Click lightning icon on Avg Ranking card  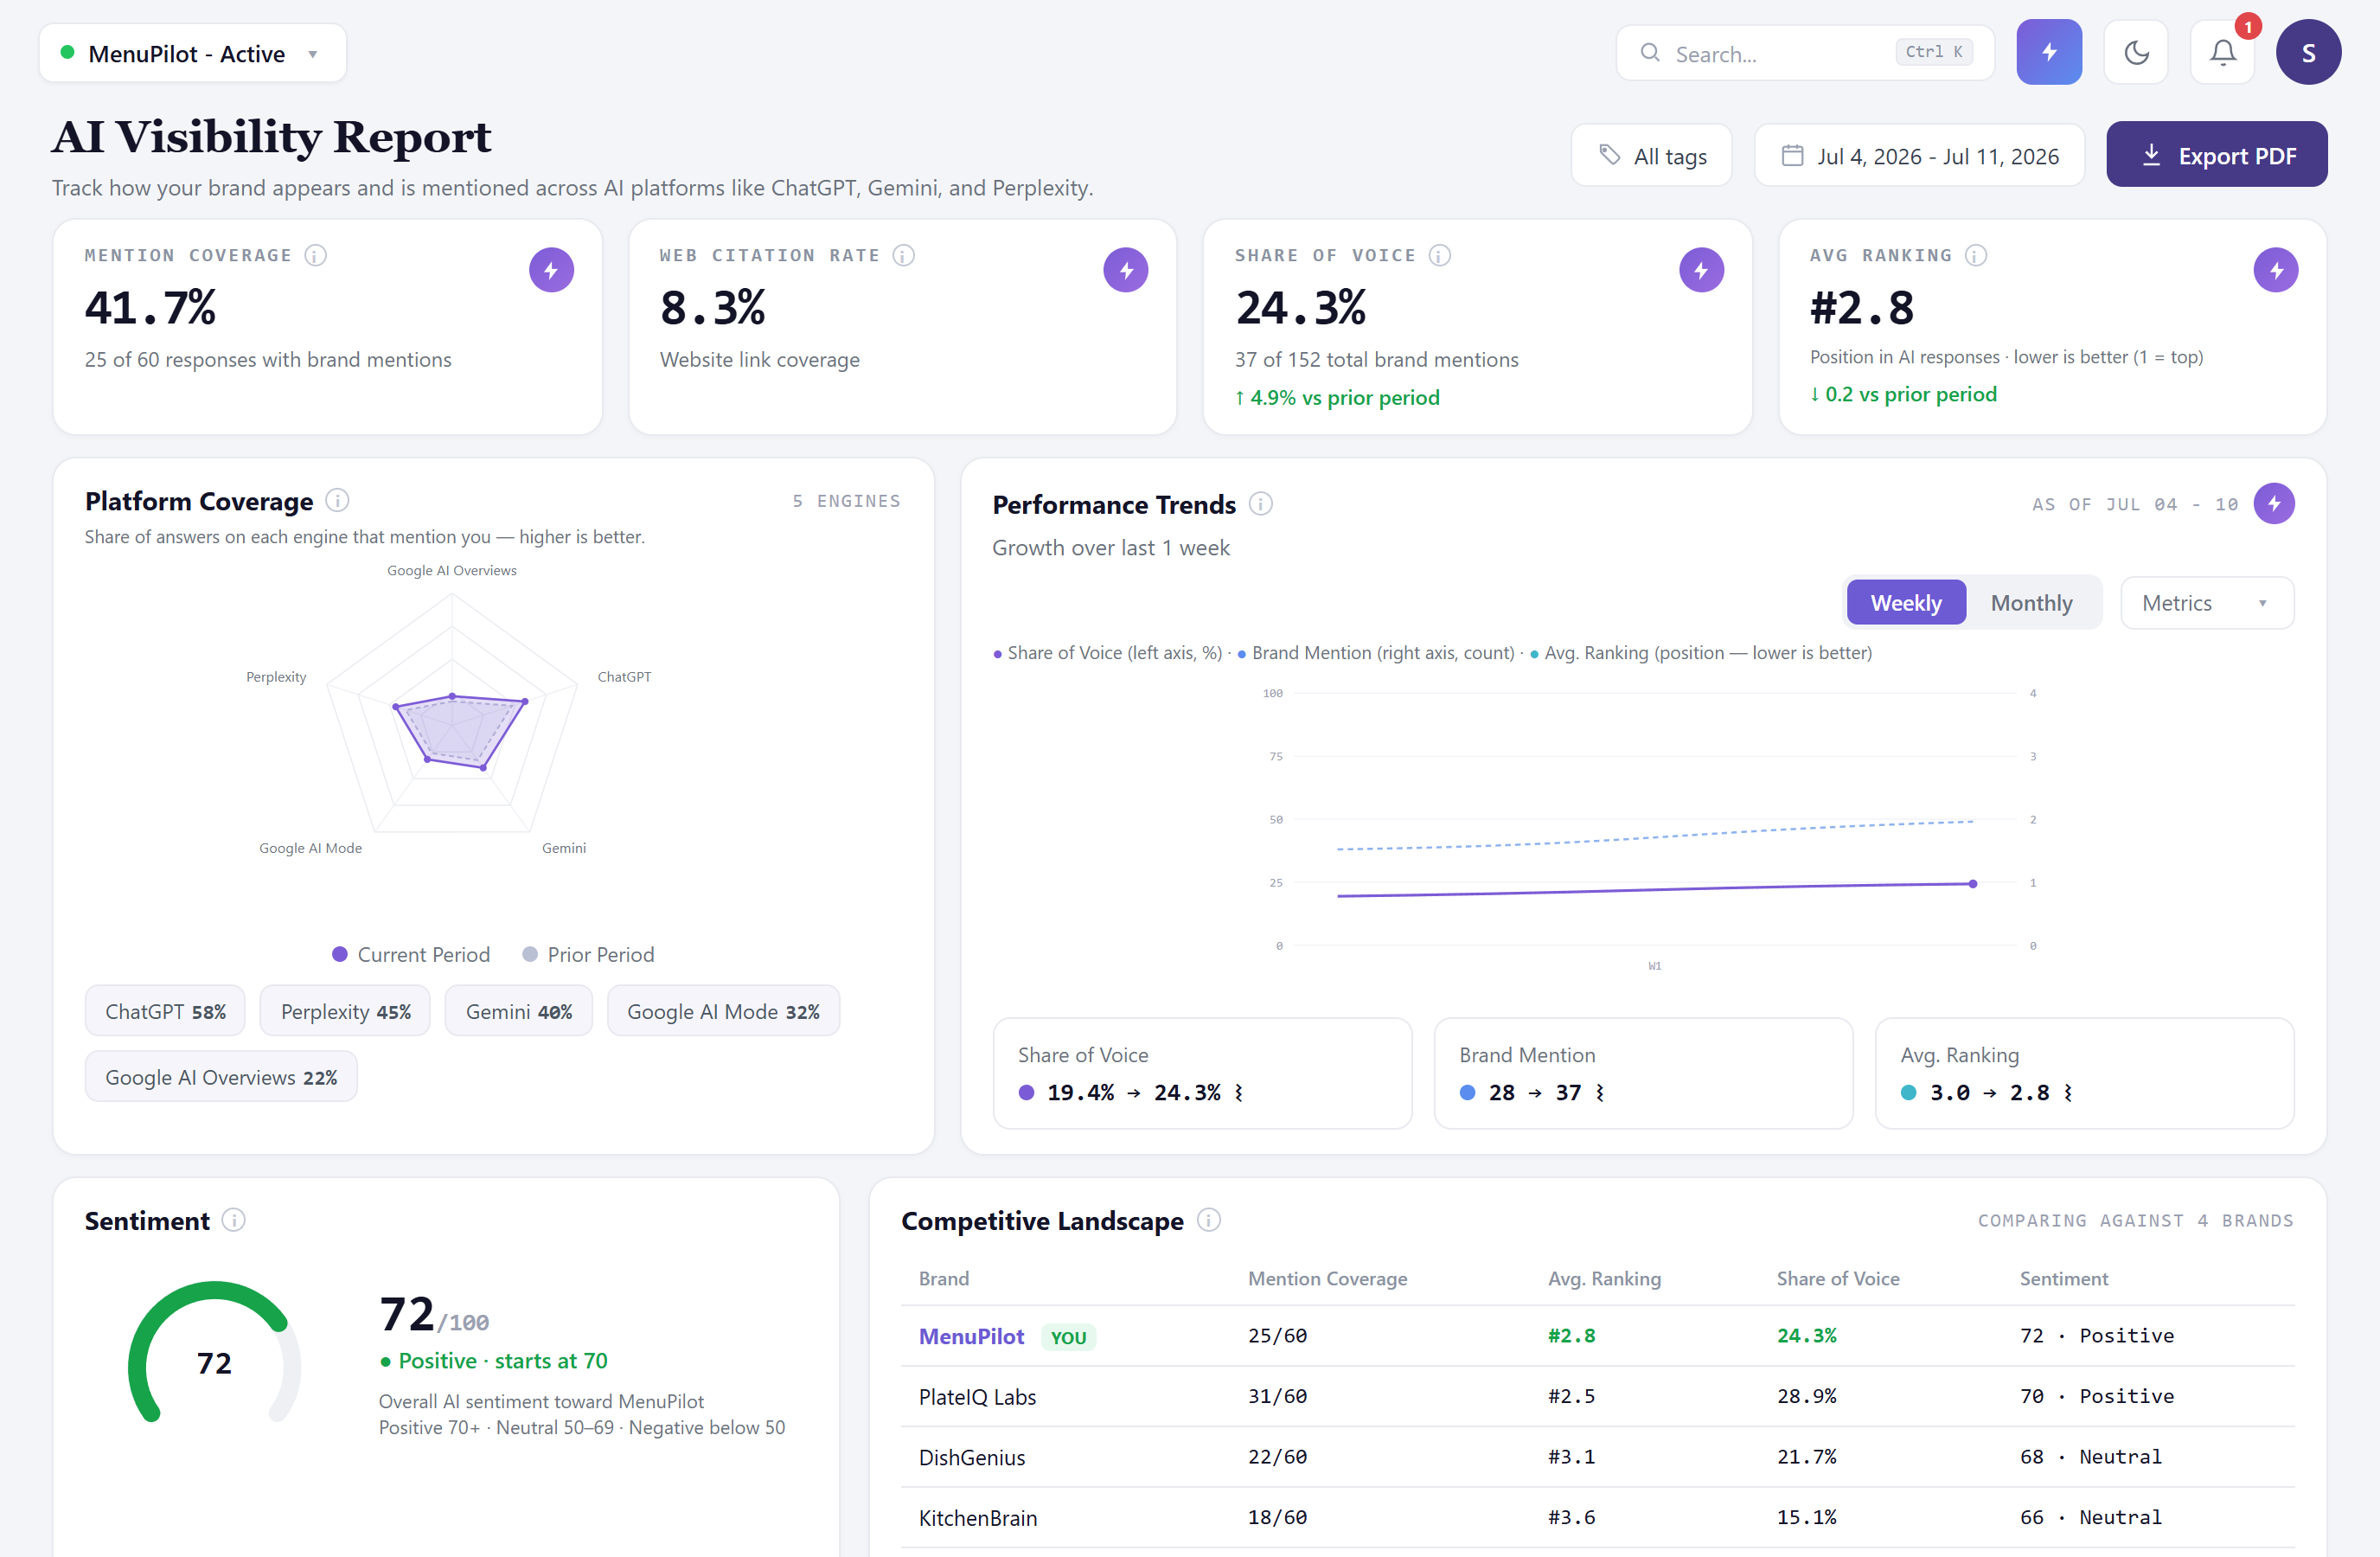tap(2276, 270)
